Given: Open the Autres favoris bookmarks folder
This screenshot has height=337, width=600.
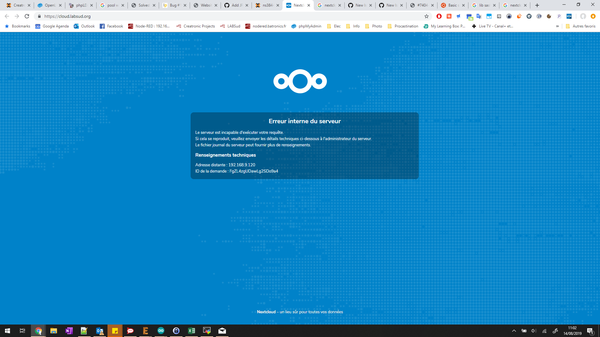Looking at the screenshot, I should click(x=581, y=26).
